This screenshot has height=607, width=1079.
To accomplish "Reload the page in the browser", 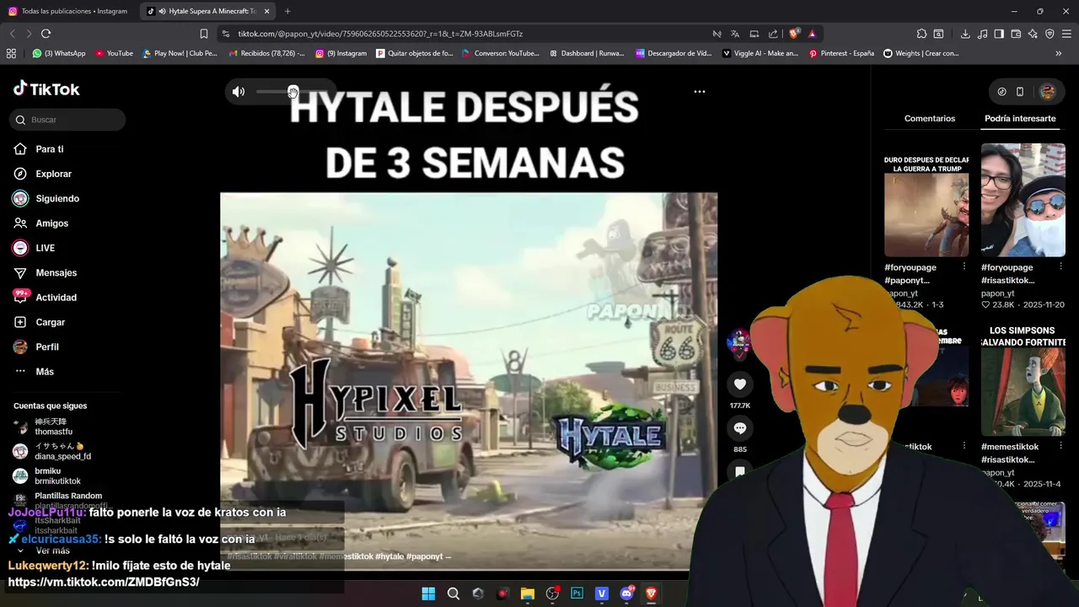I will tap(46, 34).
